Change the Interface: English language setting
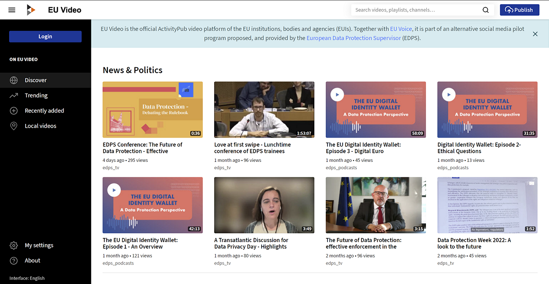Image resolution: width=549 pixels, height=284 pixels. [x=27, y=278]
